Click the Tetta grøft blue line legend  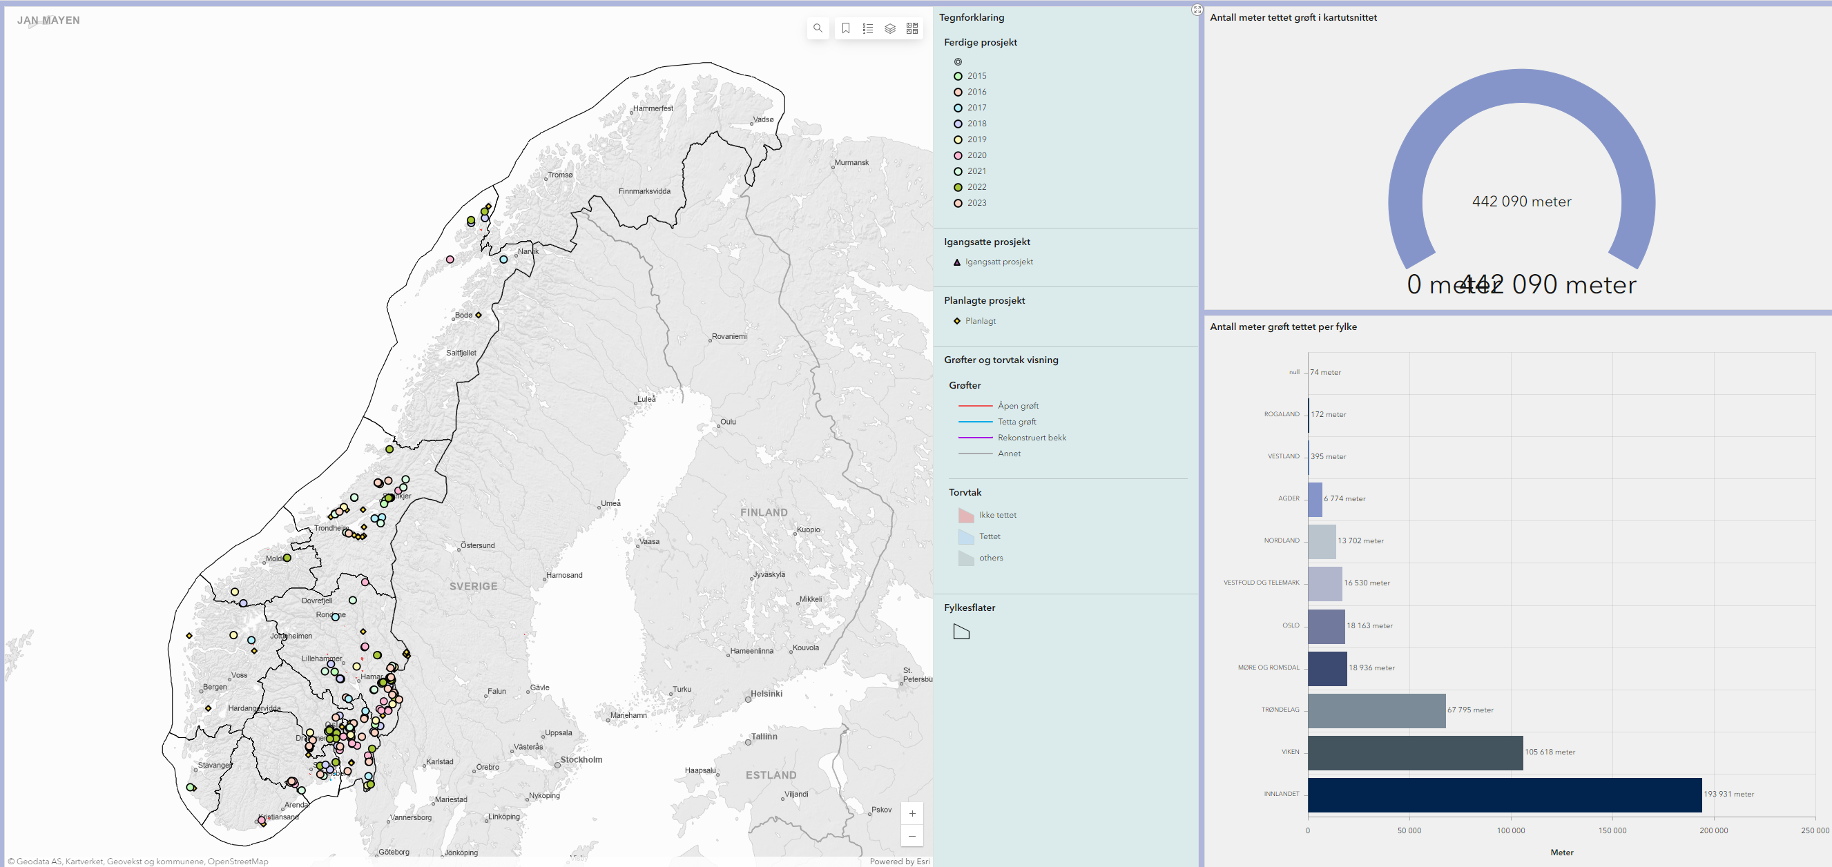click(x=975, y=422)
